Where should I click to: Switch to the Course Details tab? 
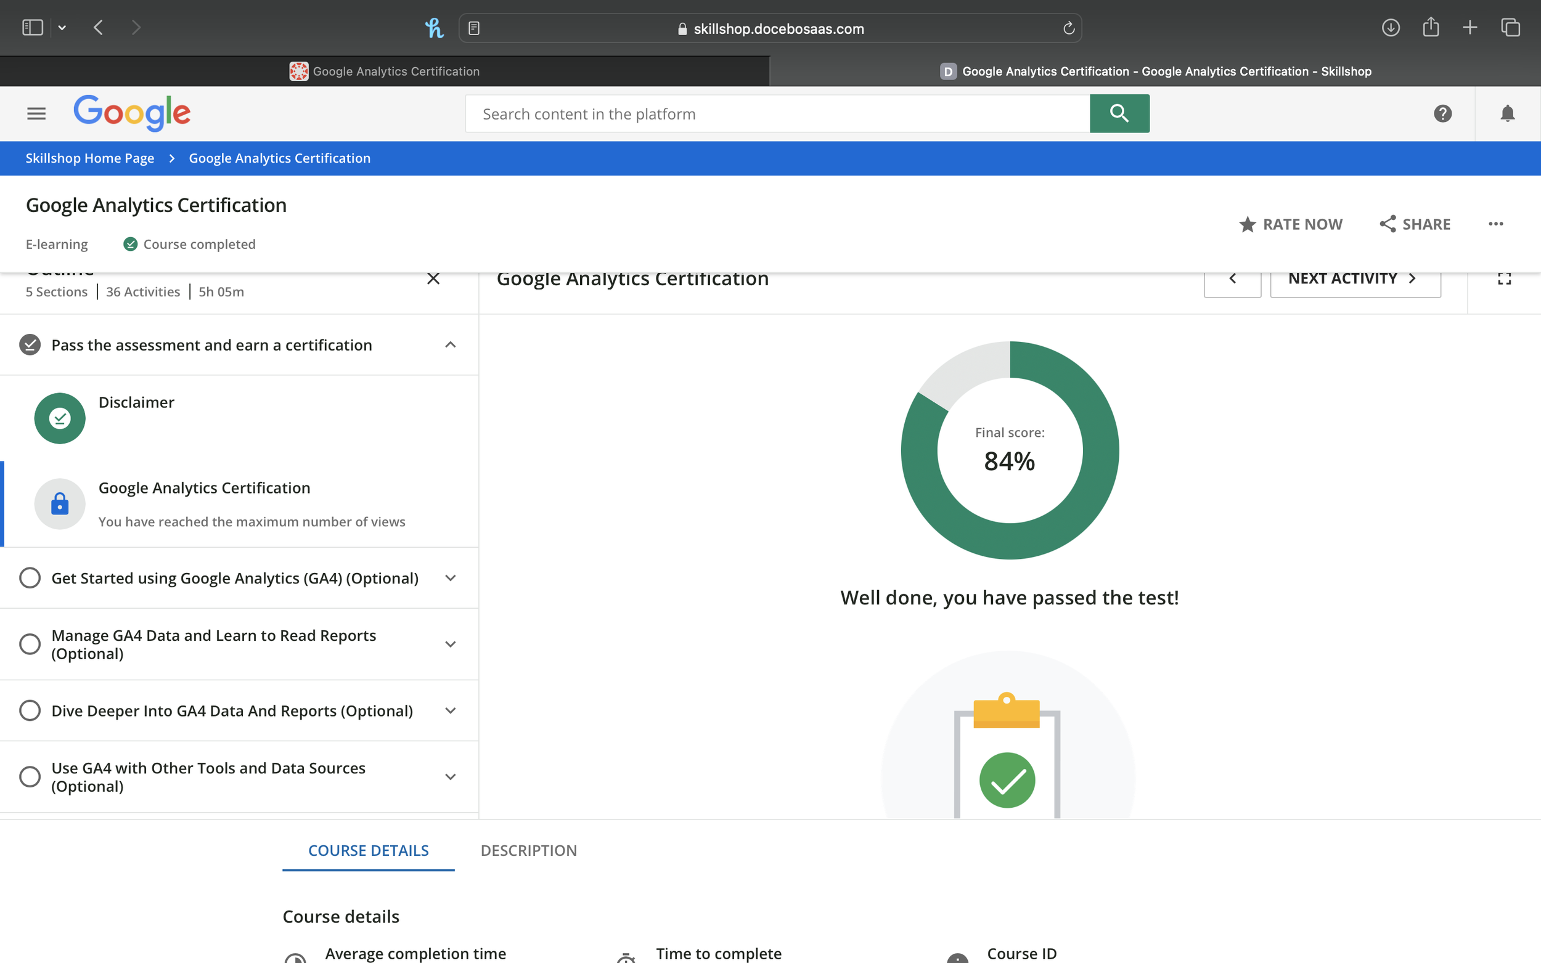point(368,850)
